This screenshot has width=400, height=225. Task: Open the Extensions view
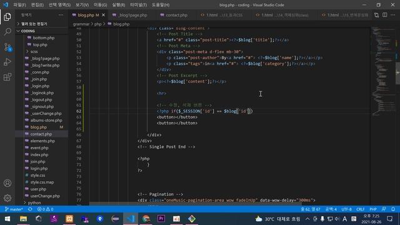point(7,77)
